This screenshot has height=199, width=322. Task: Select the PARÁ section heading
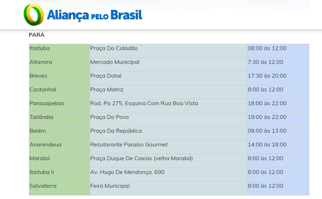click(x=37, y=35)
